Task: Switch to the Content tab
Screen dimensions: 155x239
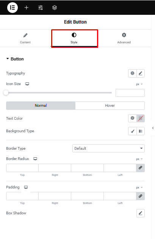Action: (x=25, y=38)
